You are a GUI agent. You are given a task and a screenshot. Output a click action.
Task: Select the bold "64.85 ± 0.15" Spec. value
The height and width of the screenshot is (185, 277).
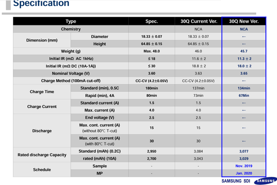point(151,44)
